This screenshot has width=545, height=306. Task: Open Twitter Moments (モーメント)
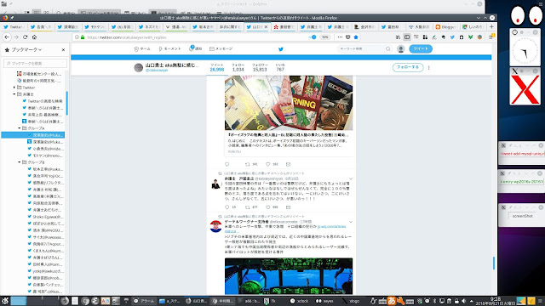(x=169, y=49)
